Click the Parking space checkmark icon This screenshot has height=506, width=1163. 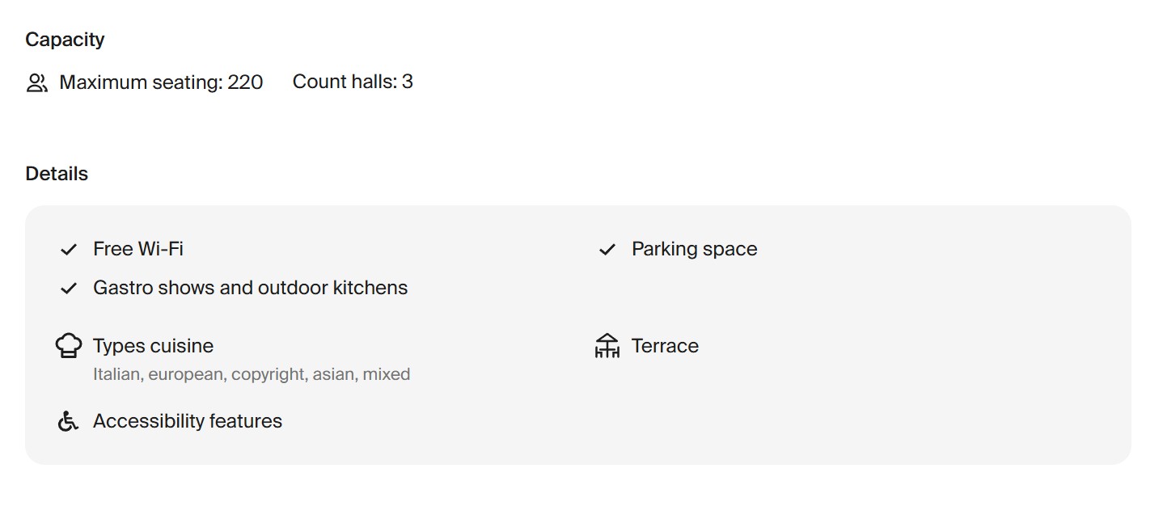point(607,250)
